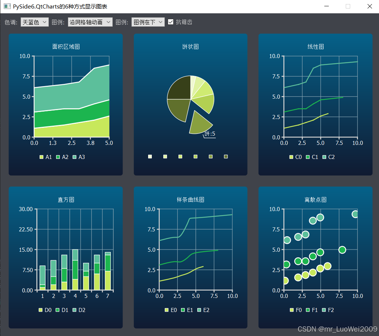Click the 线性图 chart title

[315, 47]
